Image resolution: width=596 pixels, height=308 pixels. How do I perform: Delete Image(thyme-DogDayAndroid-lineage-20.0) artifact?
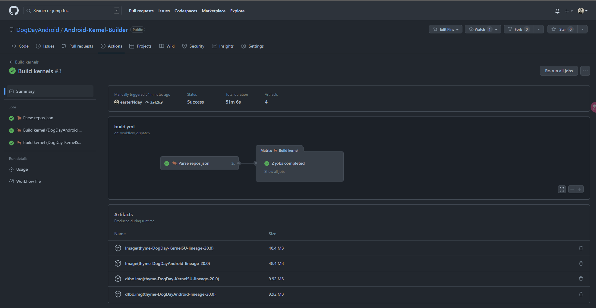click(x=581, y=263)
